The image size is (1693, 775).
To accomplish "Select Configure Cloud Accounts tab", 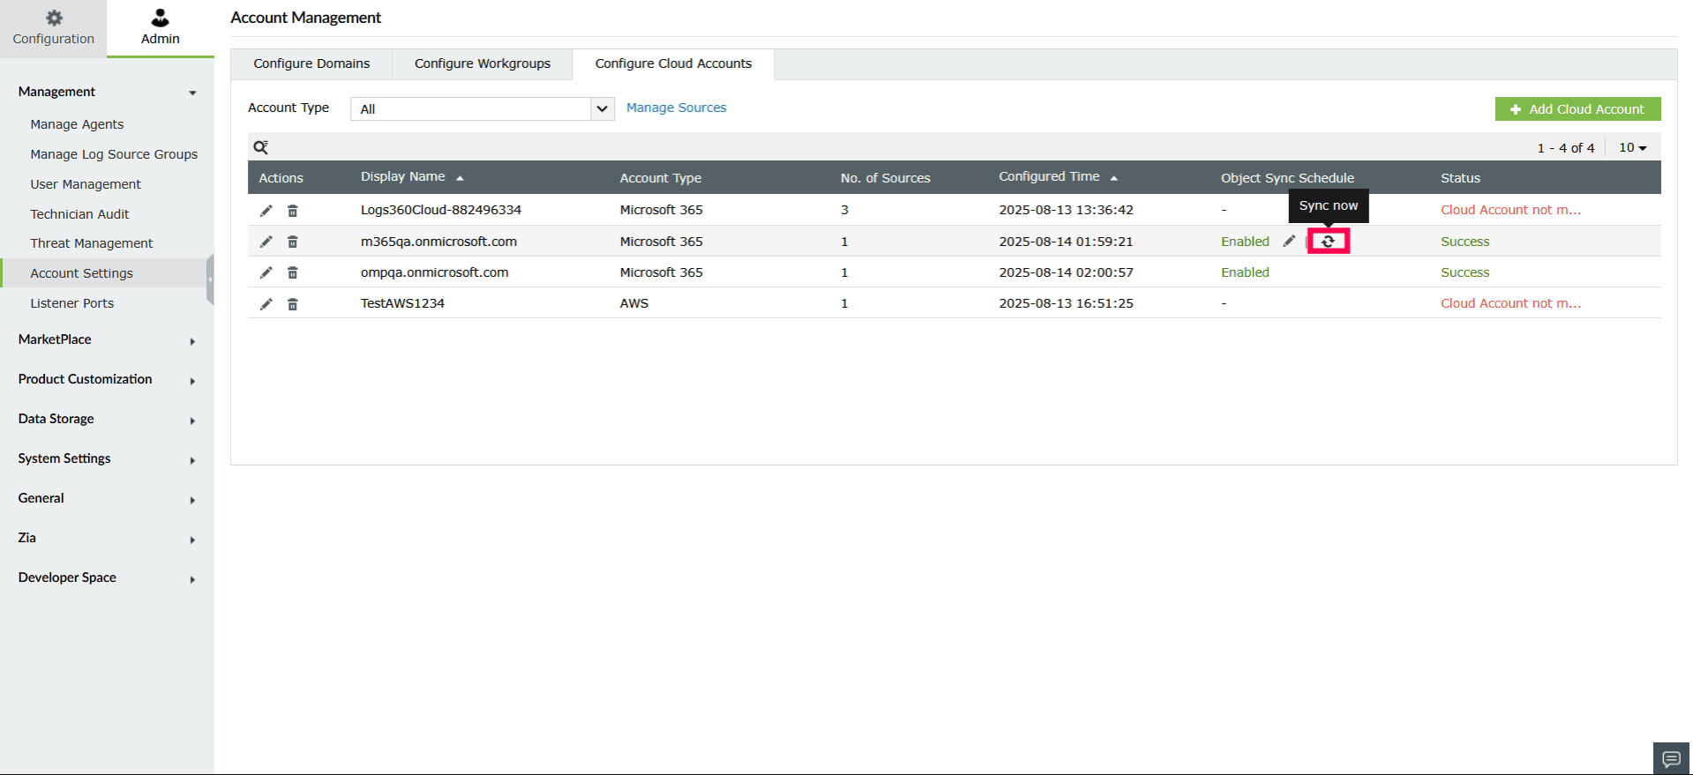I will (673, 63).
